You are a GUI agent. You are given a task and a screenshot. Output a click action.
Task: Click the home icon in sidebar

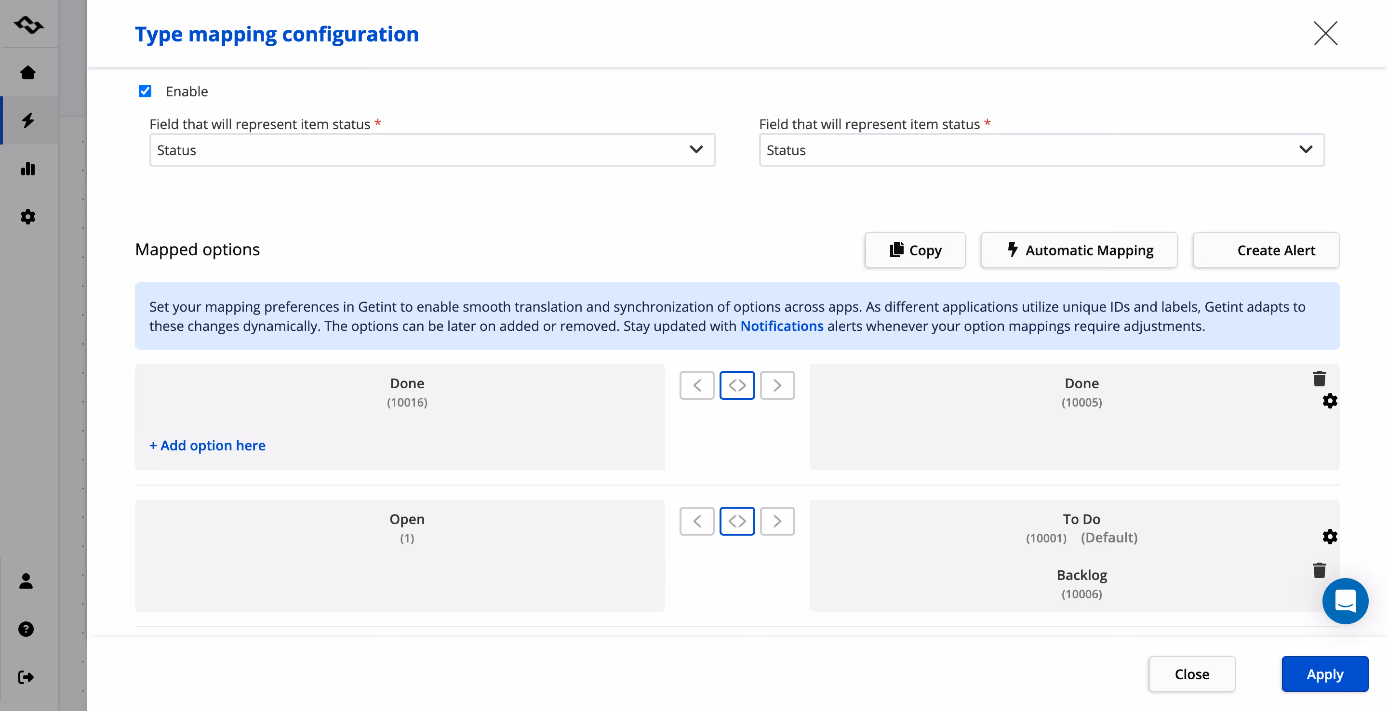28,72
